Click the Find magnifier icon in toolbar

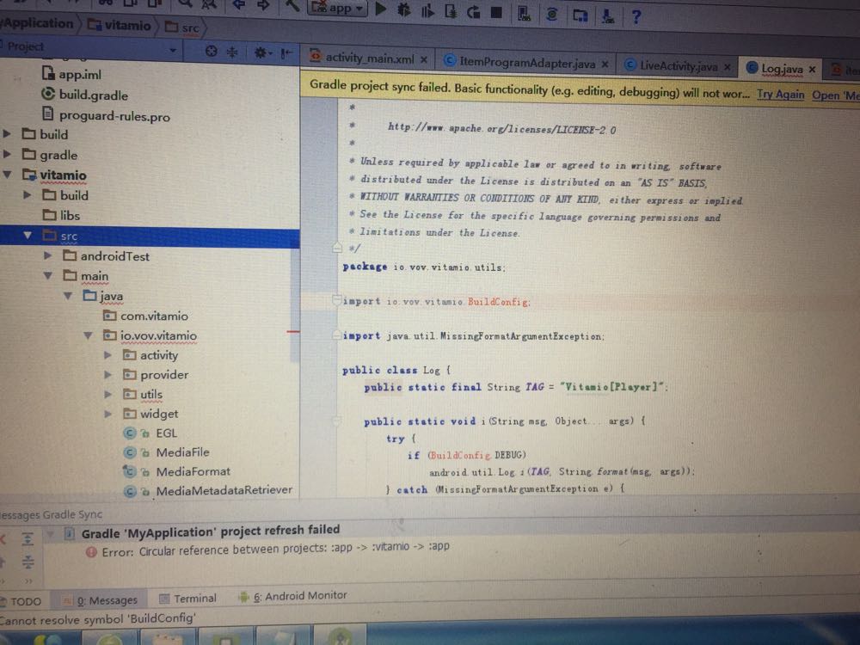pos(186,3)
